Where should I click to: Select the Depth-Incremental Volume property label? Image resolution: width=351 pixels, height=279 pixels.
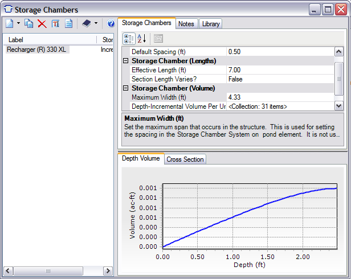point(178,106)
